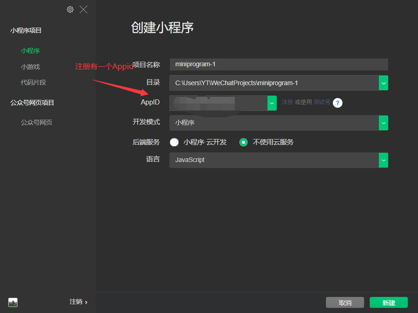Screen dimensions: 418x313
Task: Open the 语言 language dropdown
Action: point(384,160)
